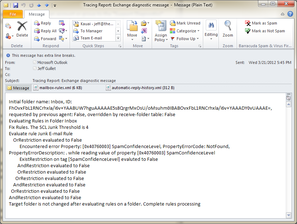Switch to the File tab
The image size is (297, 224).
13,14
